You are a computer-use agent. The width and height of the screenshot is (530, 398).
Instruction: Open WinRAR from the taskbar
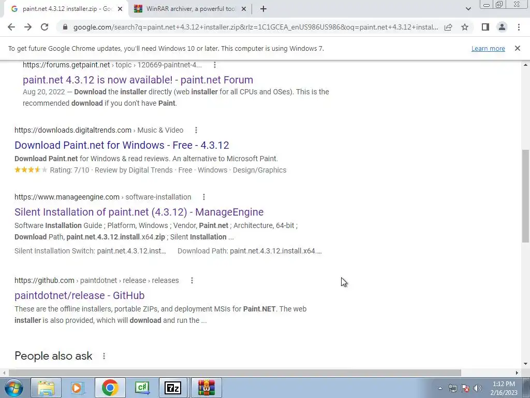207,388
